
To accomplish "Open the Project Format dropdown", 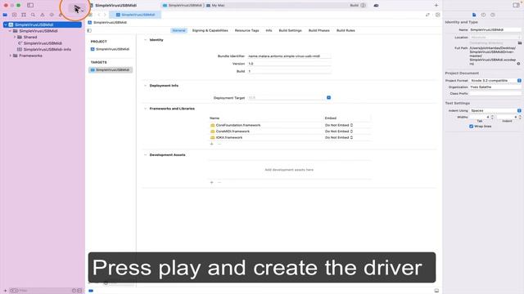I will click(x=495, y=81).
